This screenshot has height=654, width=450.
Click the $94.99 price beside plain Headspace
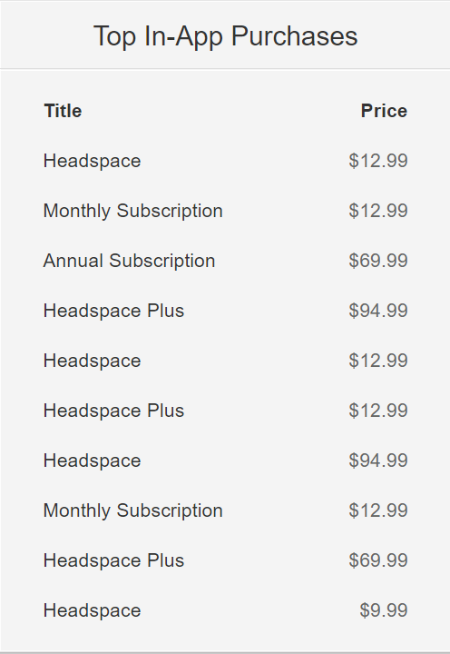[x=378, y=461]
